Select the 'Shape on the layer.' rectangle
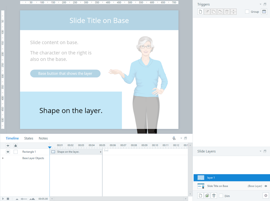This screenshot has width=270, height=201. click(71, 110)
